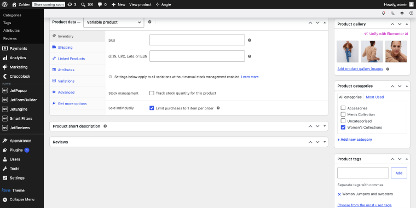This screenshot has height=208, width=416.
Task: Check the Accessories category
Action: point(343,108)
